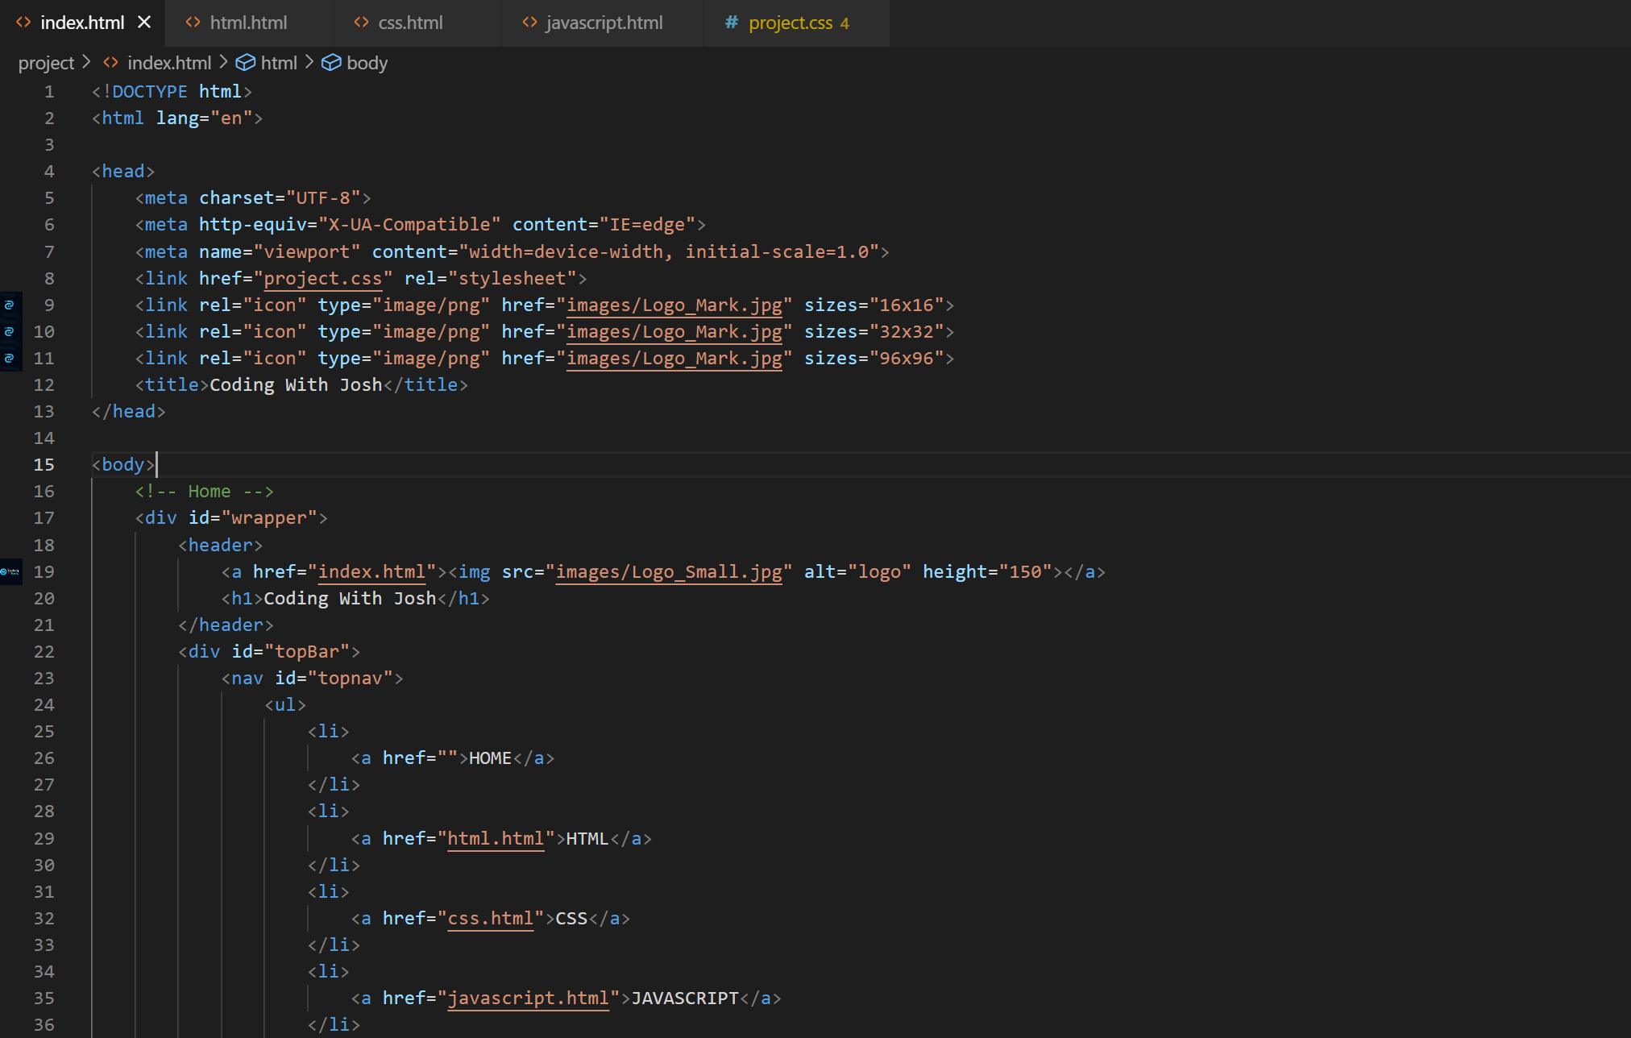Expand the html breadcrumb entry
Viewport: 1631px width, 1038px height.
(x=279, y=62)
